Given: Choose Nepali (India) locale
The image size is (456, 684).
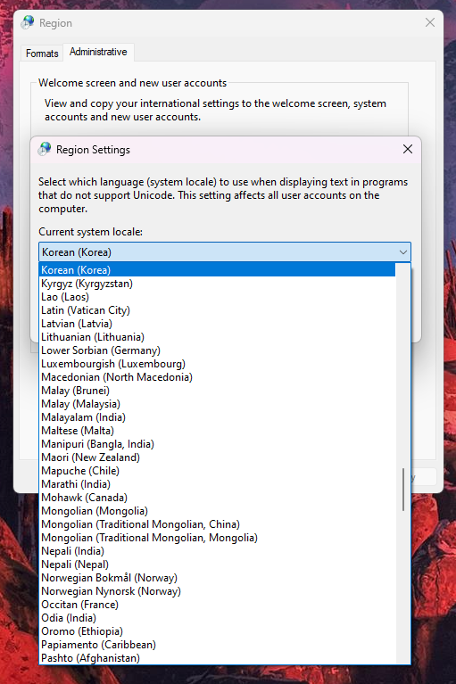Looking at the screenshot, I should pyautogui.click(x=218, y=551).
